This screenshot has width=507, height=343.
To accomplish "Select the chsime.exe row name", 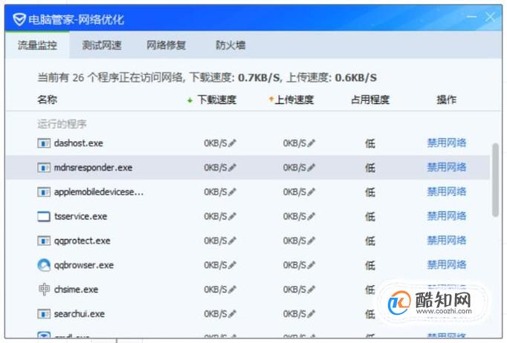I will point(76,290).
